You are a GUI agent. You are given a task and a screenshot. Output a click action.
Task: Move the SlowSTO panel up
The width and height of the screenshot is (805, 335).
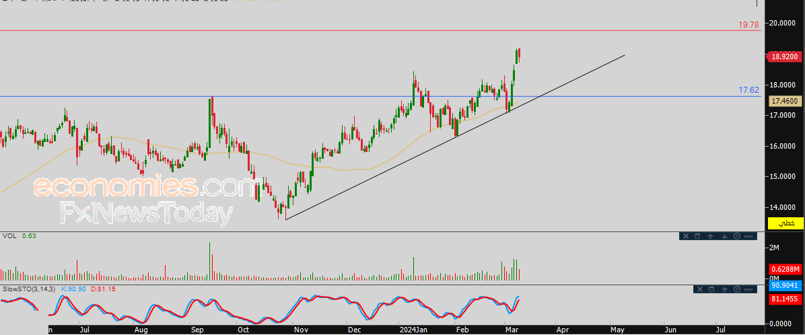(x=724, y=289)
